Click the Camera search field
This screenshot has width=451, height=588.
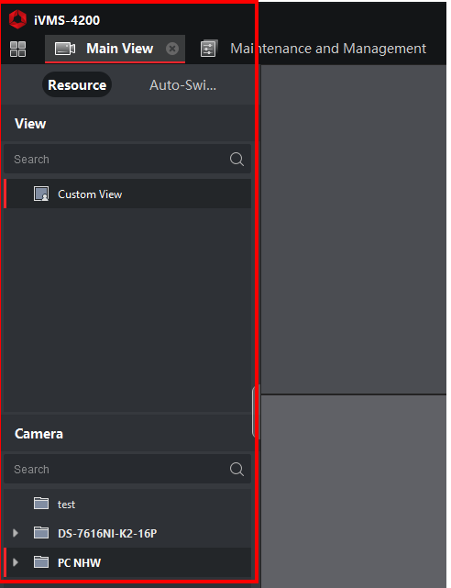[x=127, y=469]
